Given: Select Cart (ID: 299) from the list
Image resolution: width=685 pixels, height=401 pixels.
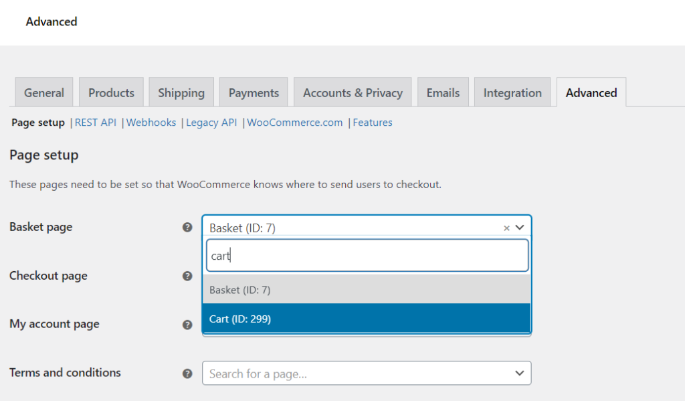Looking at the screenshot, I should [367, 319].
